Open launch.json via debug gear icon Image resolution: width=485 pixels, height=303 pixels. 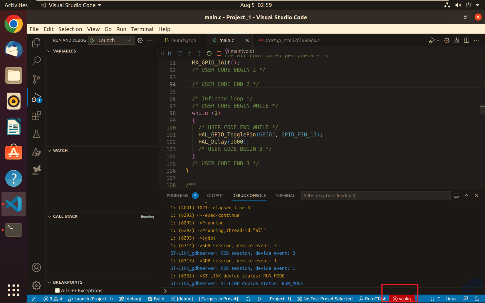140,41
